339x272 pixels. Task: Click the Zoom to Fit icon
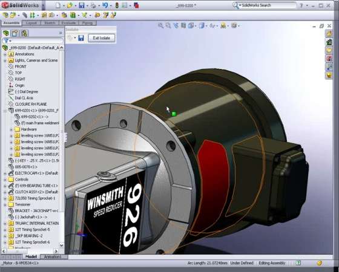(x=160, y=25)
